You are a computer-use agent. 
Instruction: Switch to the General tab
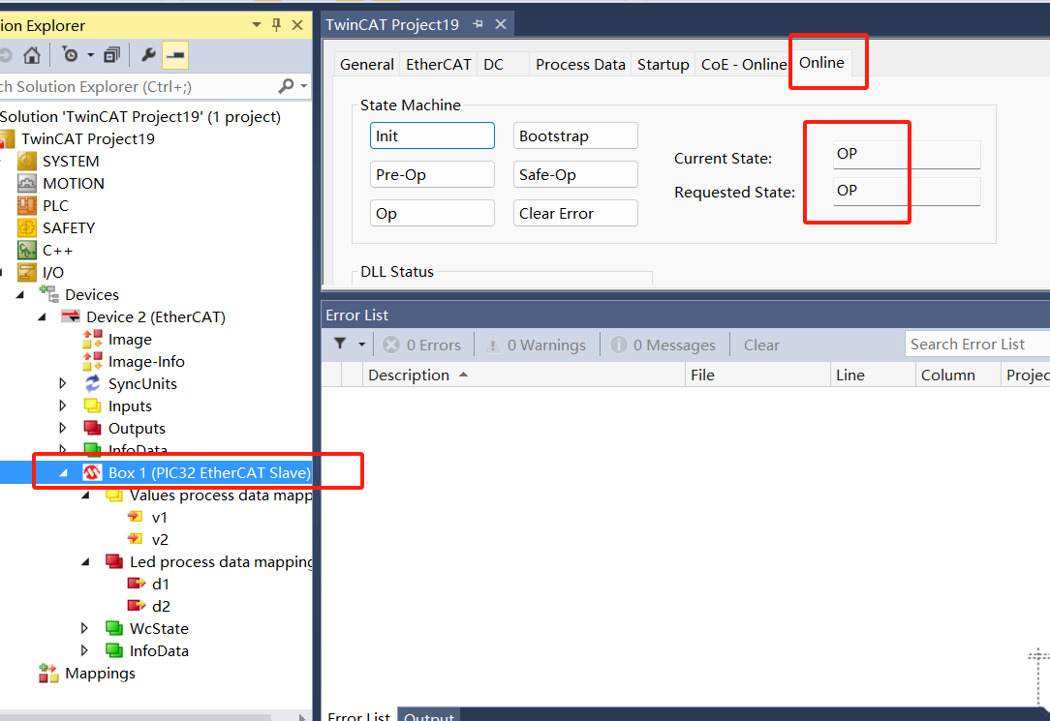(366, 64)
